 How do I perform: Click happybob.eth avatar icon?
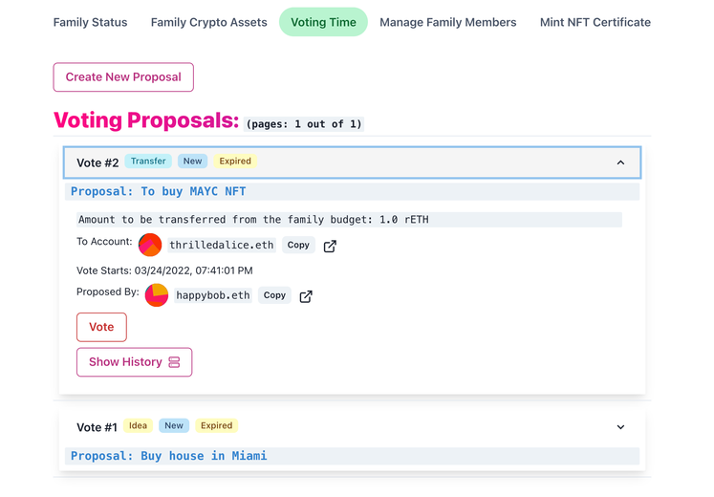coord(157,295)
